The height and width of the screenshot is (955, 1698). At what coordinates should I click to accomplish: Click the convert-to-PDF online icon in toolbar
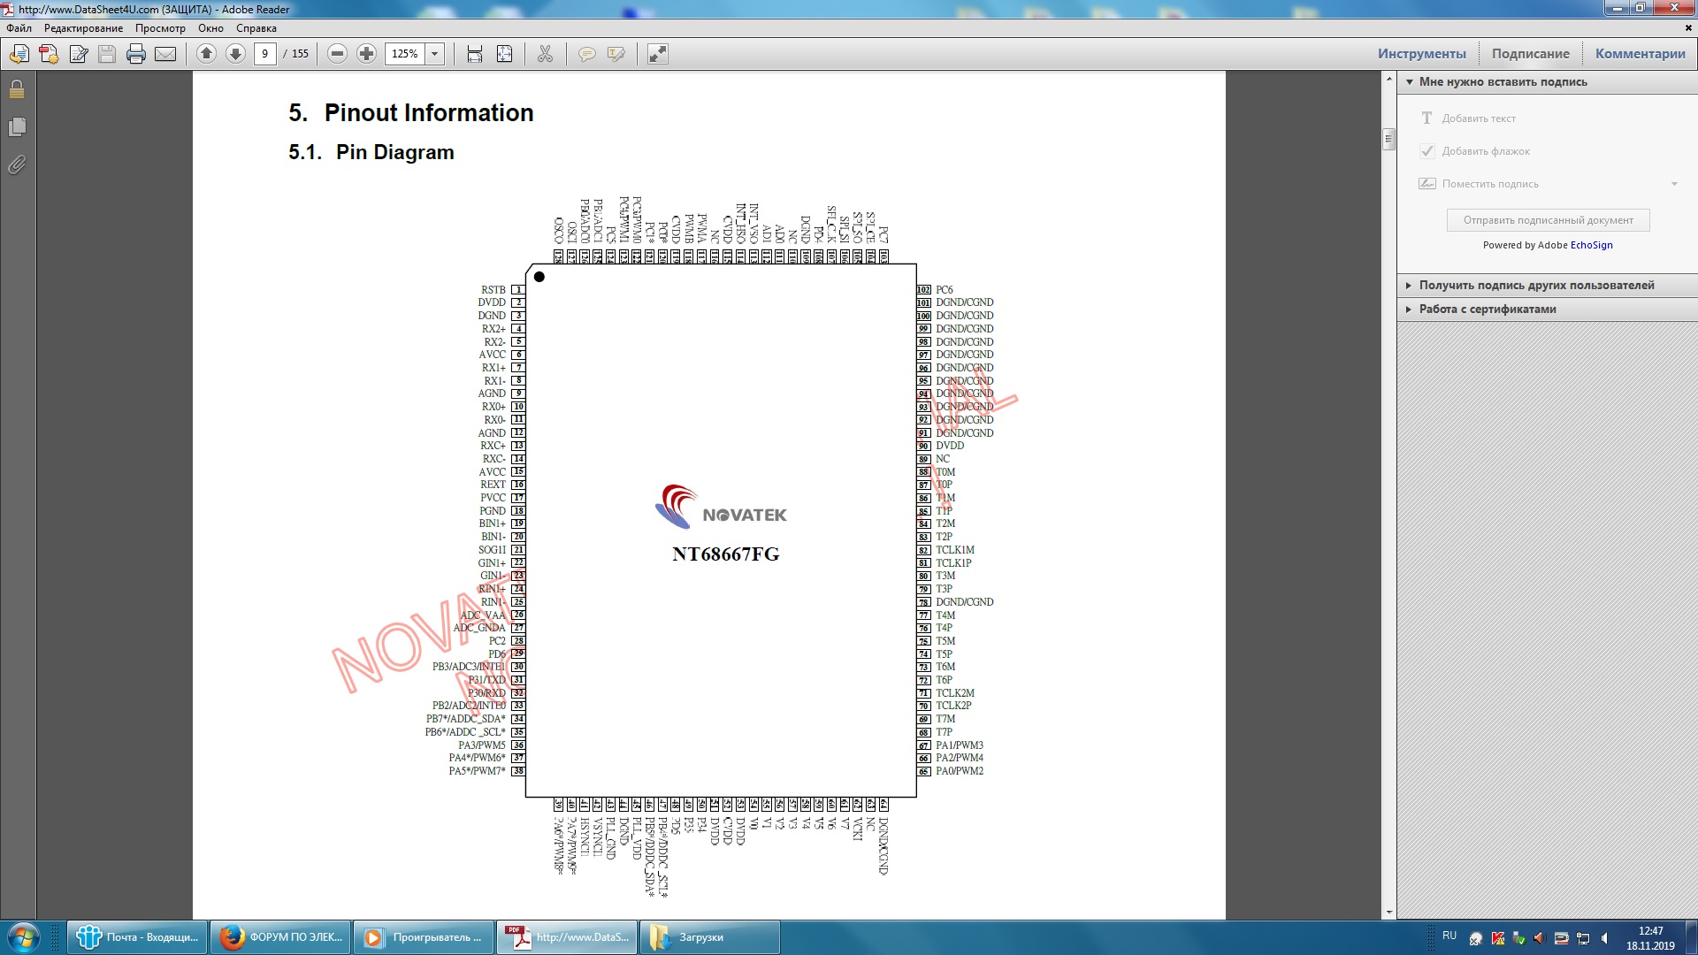coord(19,54)
